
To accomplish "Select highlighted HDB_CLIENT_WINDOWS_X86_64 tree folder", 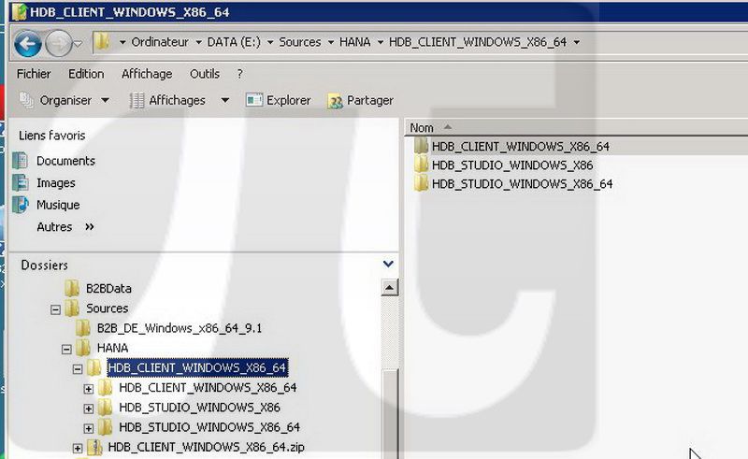I will [197, 368].
